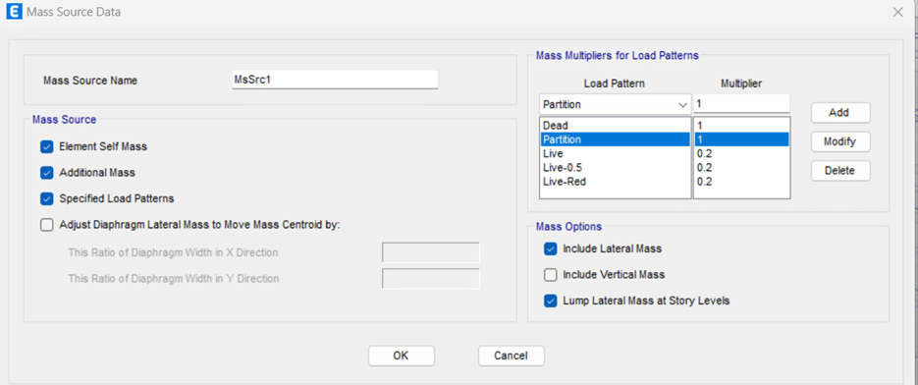Toggle Include Lateral Mass checkbox

(551, 248)
